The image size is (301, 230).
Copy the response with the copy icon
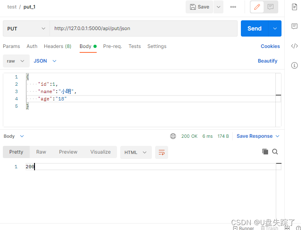point(265,152)
